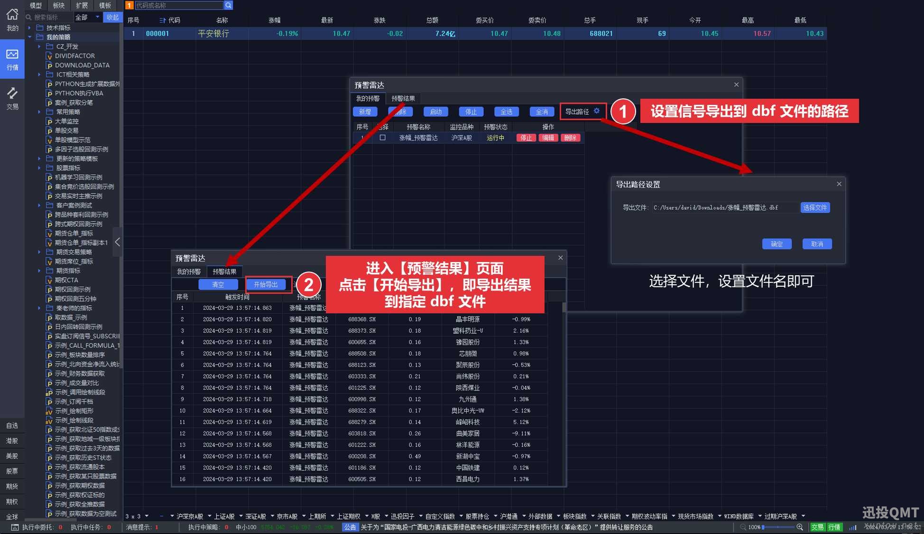Screen dimensions: 924x534
Task: Toggle the 全选 select-all button
Action: click(x=506, y=112)
